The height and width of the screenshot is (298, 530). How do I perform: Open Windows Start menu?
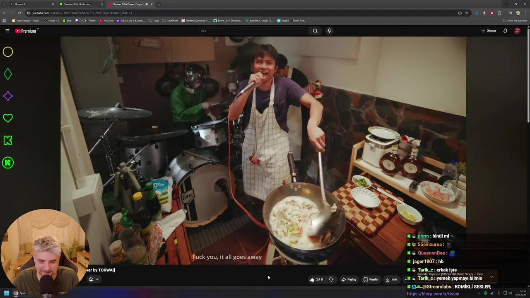coord(6,293)
